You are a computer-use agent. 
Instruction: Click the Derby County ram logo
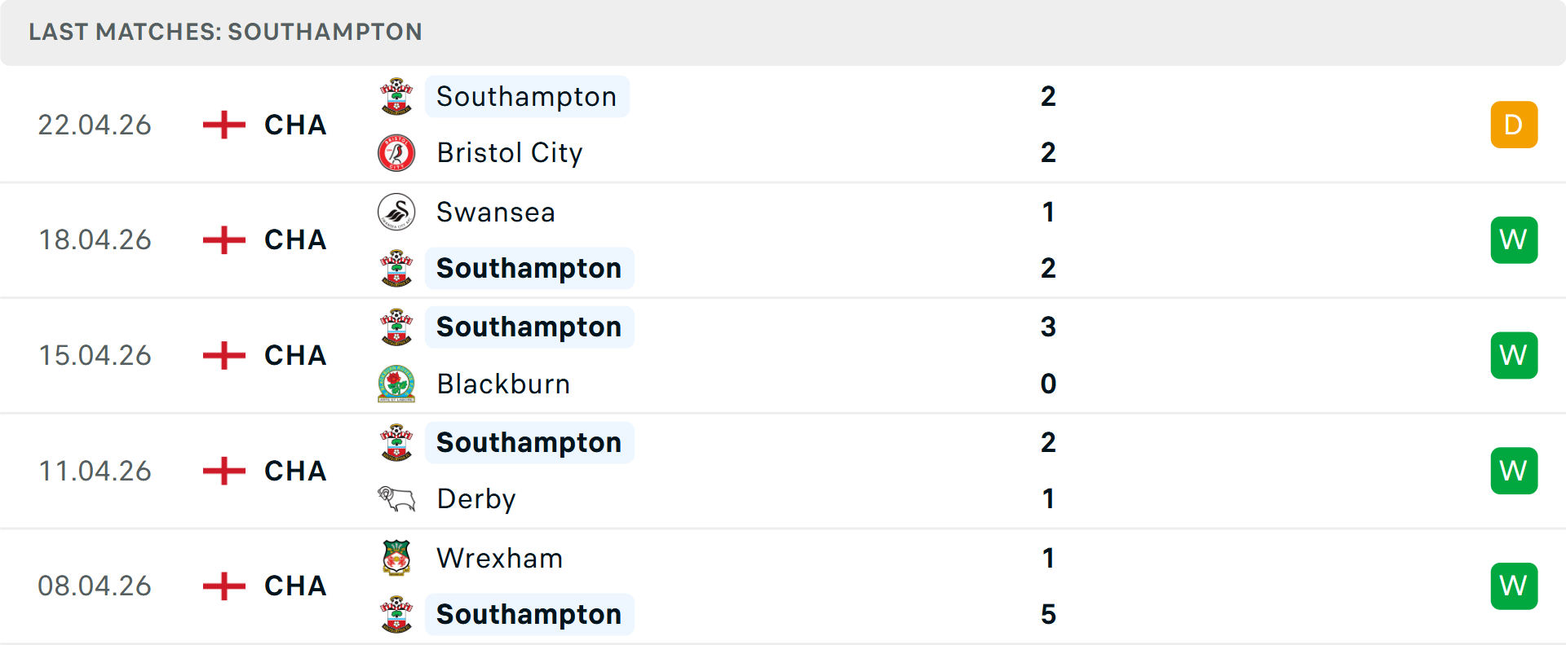(x=396, y=498)
